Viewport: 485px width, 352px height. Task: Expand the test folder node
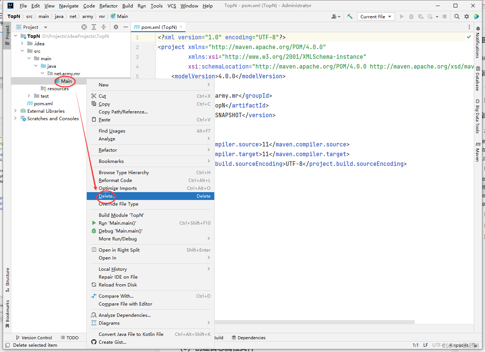point(29,96)
